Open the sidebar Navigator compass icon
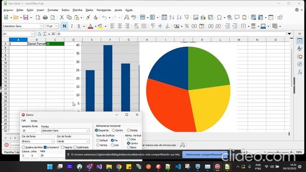306x172 pixels. (x=300, y=64)
